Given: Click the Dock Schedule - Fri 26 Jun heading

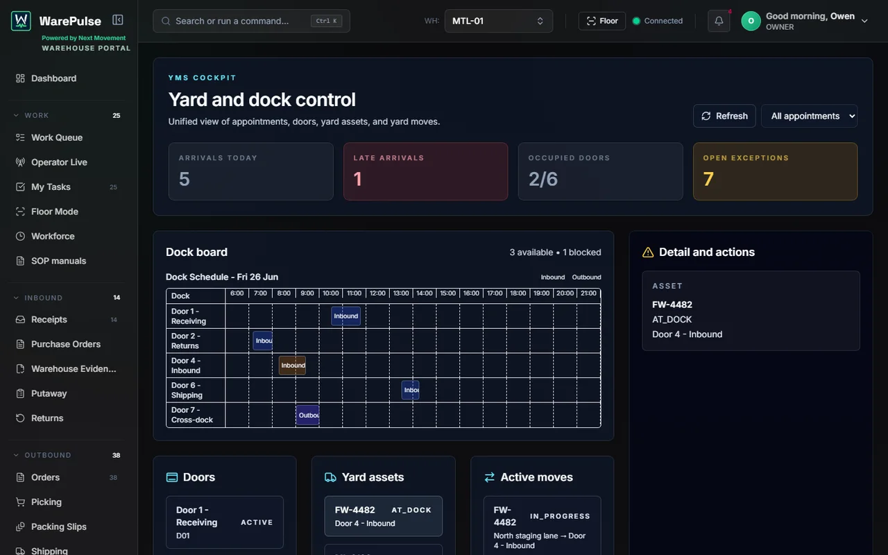Looking at the screenshot, I should [222, 277].
